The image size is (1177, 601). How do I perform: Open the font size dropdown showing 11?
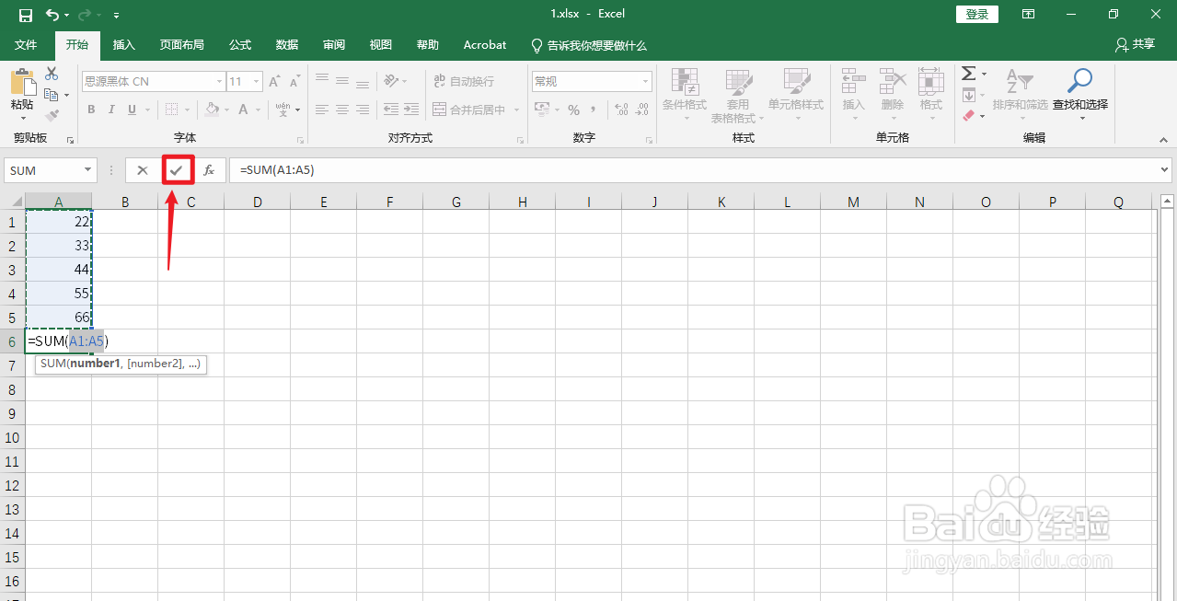coord(257,82)
